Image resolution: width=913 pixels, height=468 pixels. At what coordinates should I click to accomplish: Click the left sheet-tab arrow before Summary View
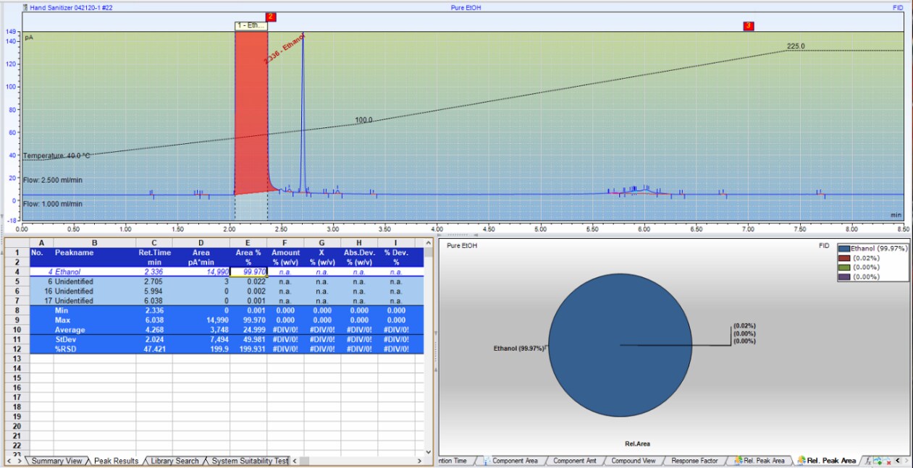(x=8, y=461)
